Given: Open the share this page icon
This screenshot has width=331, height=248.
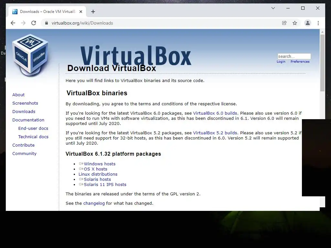Looking at the screenshot, I should tap(284, 23).
